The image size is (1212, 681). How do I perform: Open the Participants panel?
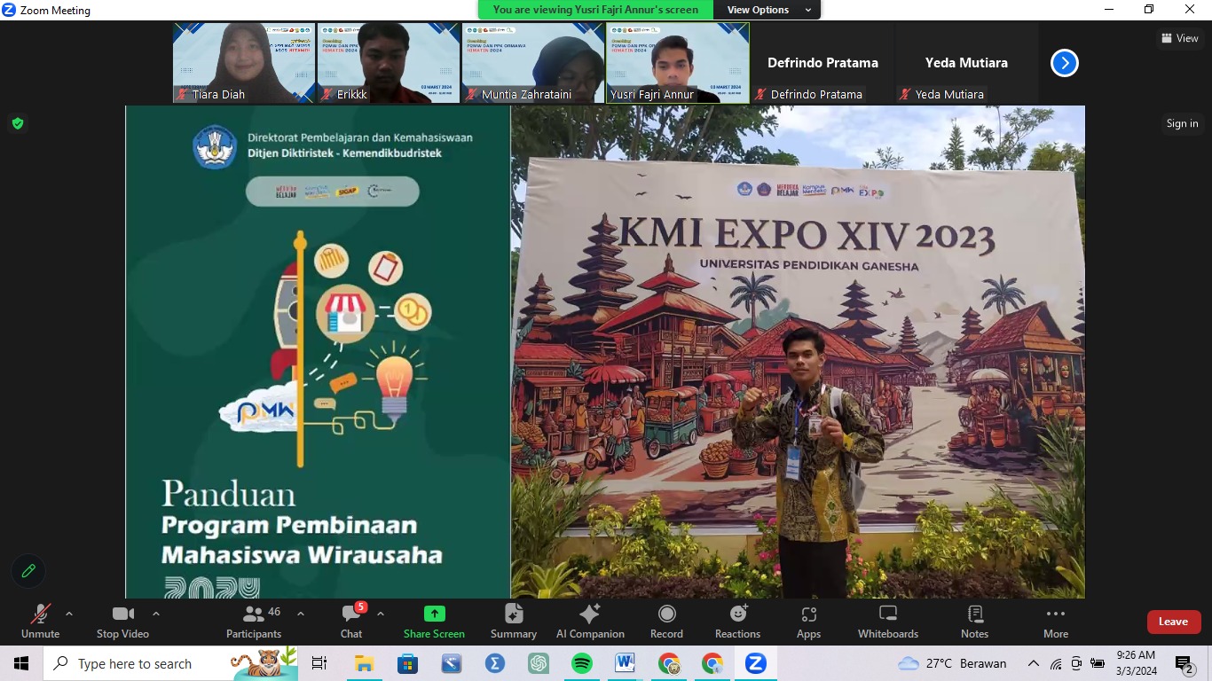coord(254,621)
